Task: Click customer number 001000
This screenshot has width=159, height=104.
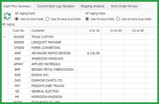Action: (x=19, y=37)
